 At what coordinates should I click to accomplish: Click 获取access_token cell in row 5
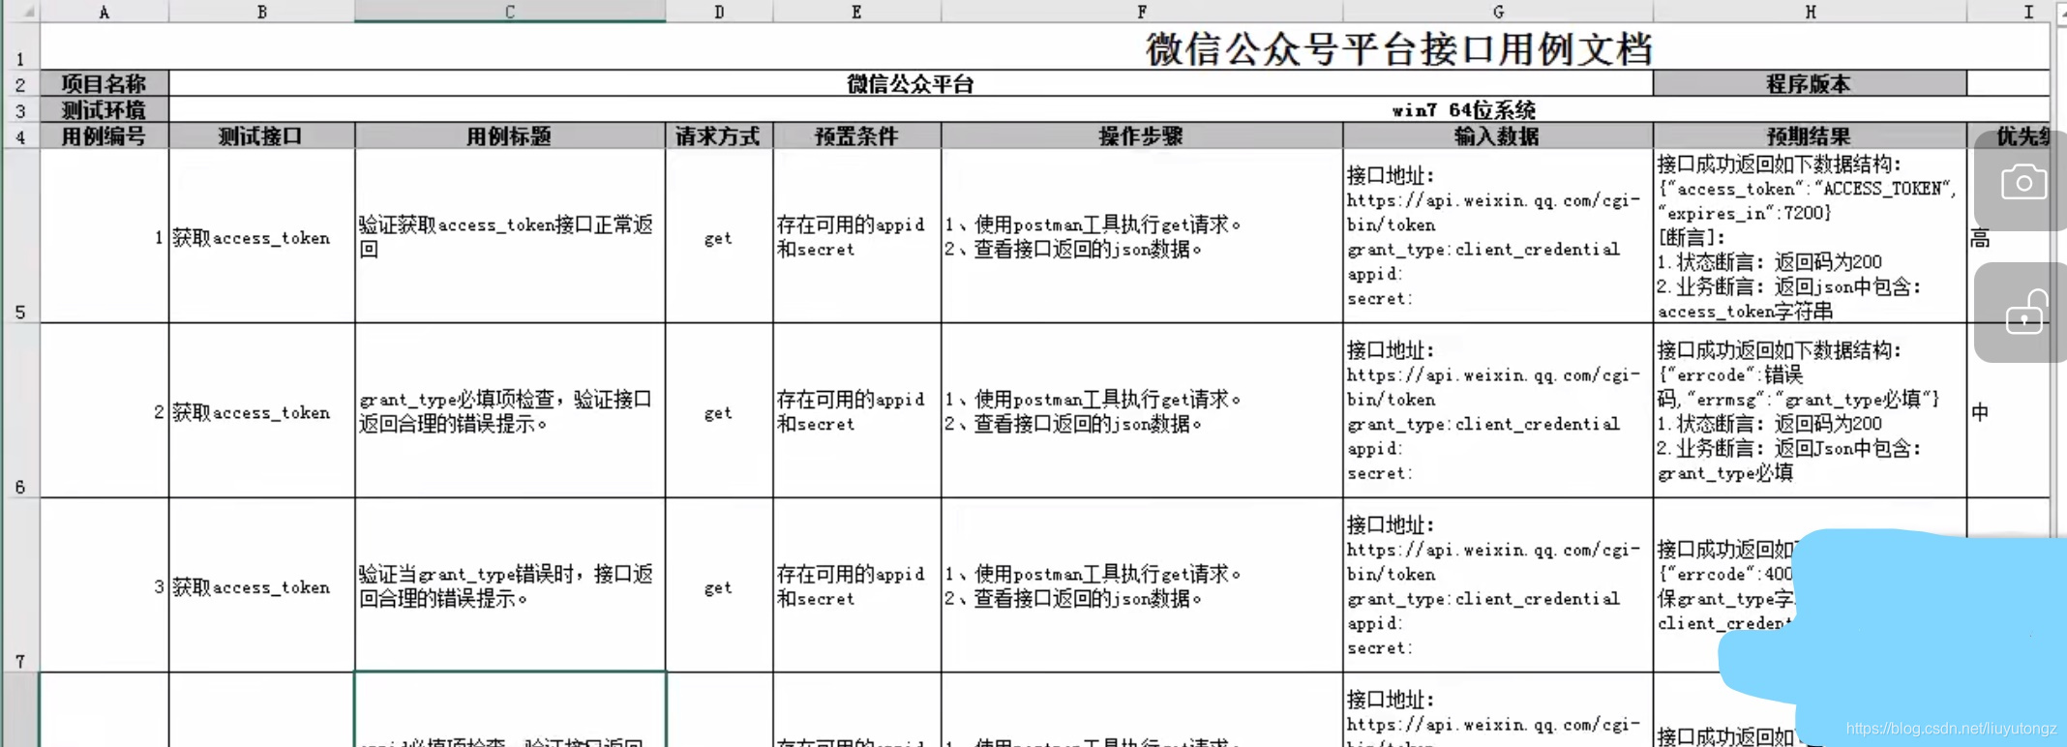[x=262, y=236]
